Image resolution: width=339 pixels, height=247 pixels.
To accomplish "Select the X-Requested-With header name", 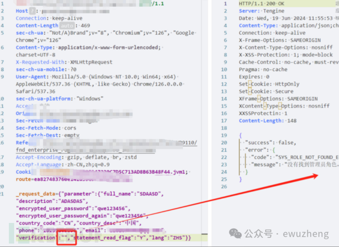I will [x=40, y=62].
